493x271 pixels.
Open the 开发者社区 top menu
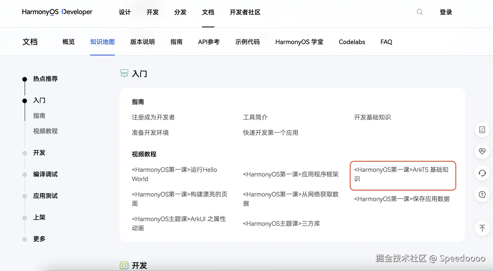pos(245,12)
